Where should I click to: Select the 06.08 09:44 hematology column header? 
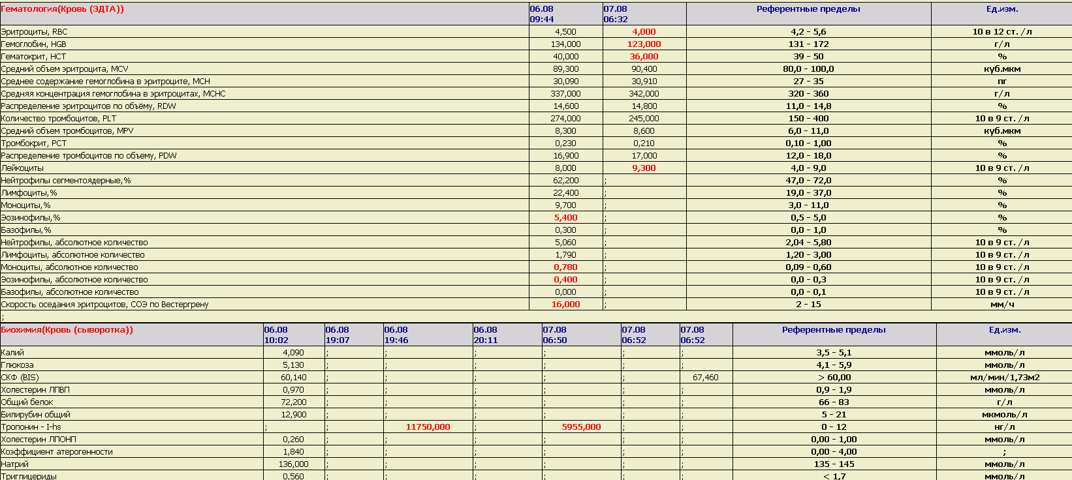click(x=542, y=14)
